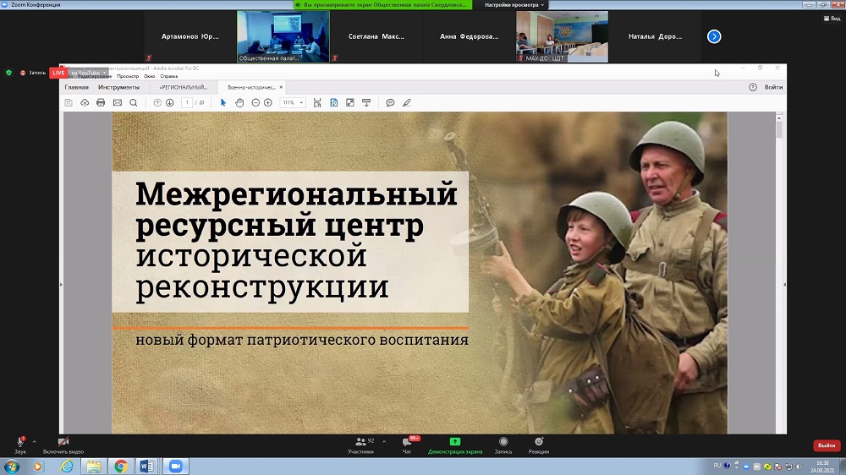The image size is (846, 475).
Task: Click the read mode download-arrow icon
Action: [x=366, y=102]
